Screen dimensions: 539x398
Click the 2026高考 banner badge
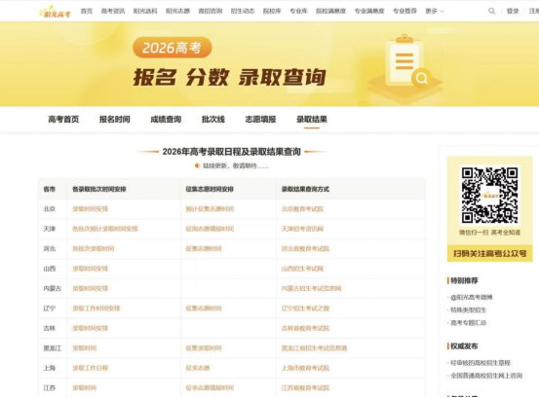[173, 48]
